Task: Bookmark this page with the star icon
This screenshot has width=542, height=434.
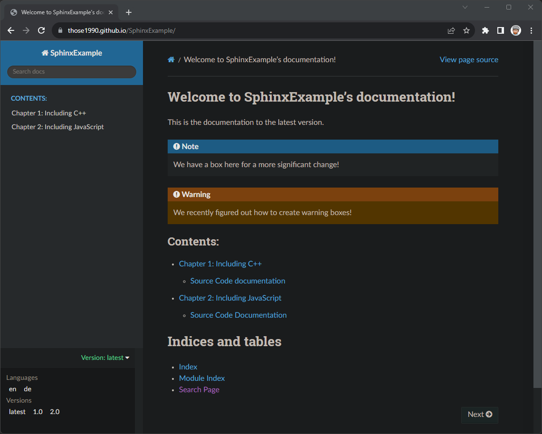Action: 466,30
